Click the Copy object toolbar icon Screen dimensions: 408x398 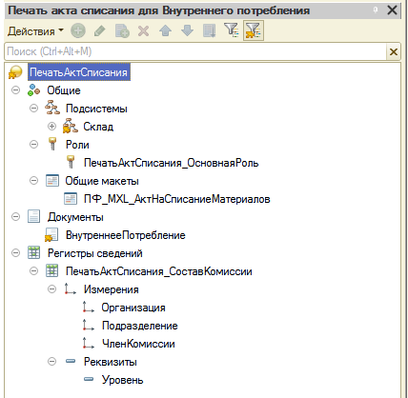(122, 30)
